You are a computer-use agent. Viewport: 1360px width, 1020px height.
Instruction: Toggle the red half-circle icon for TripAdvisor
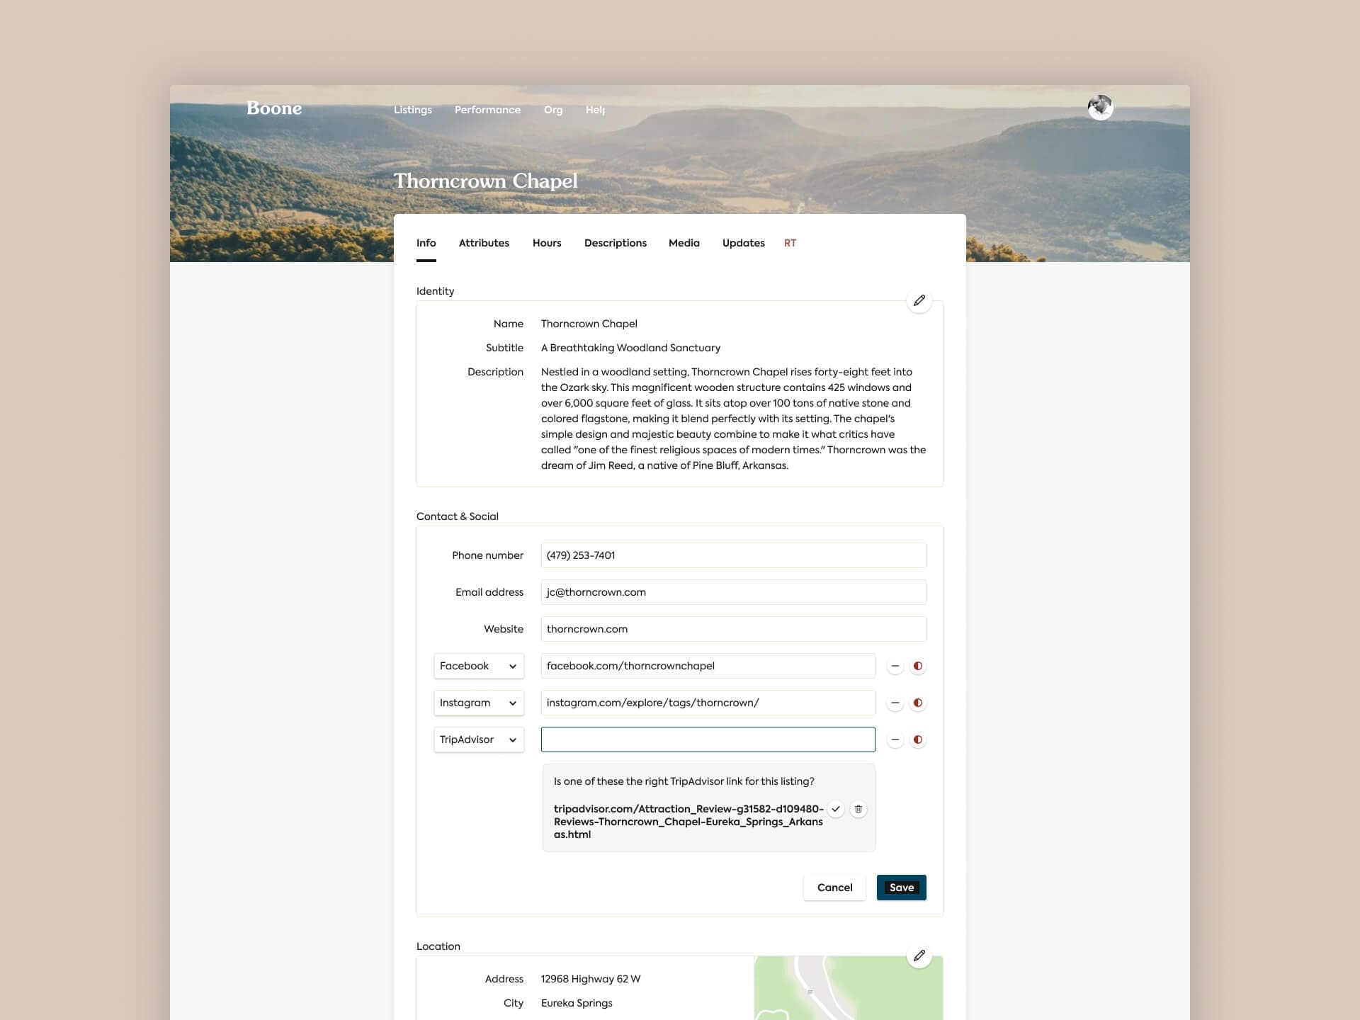pyautogui.click(x=918, y=739)
